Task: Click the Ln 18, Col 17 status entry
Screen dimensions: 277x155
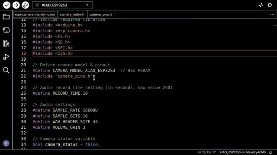Action: tap(206, 152)
